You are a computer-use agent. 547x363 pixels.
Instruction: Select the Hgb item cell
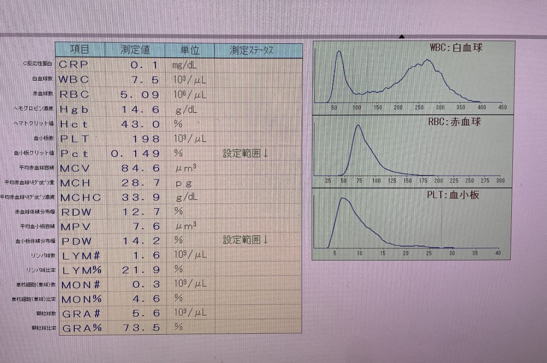coord(81,109)
